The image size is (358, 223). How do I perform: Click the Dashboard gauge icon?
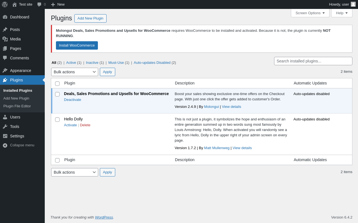[5, 17]
